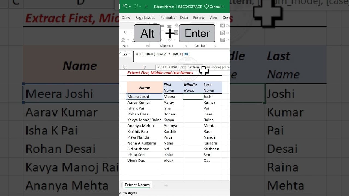Toggle underline formatting
Image resolution: width=349 pixels, height=196 pixels.
(125, 32)
